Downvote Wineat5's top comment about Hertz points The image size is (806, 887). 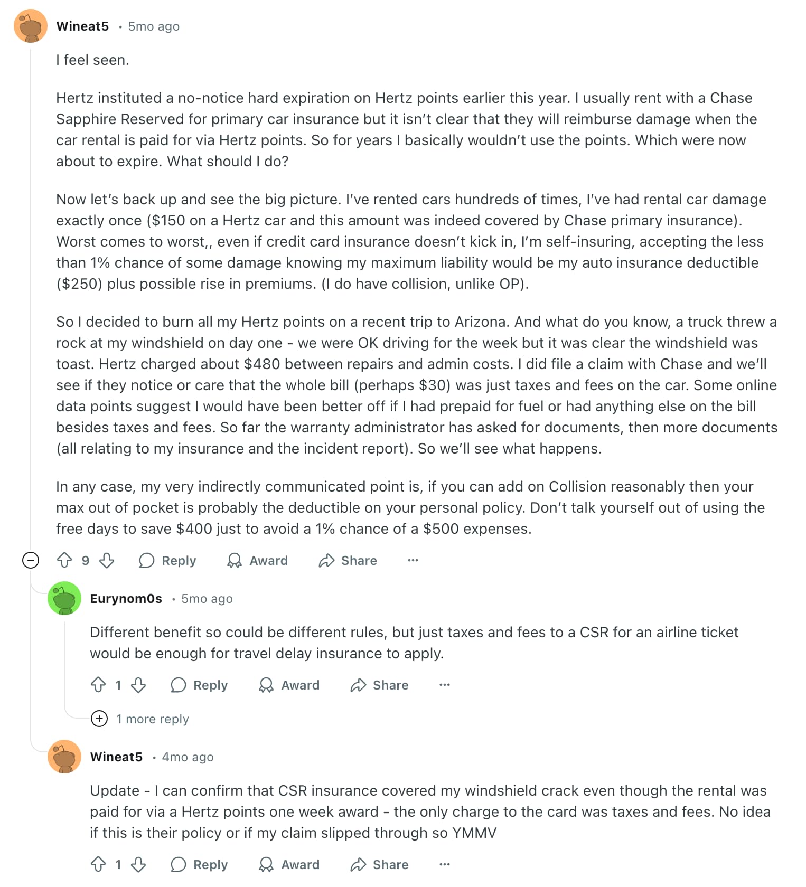point(107,560)
